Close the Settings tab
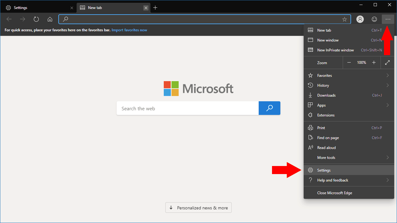This screenshot has width=397, height=223. pos(72,8)
